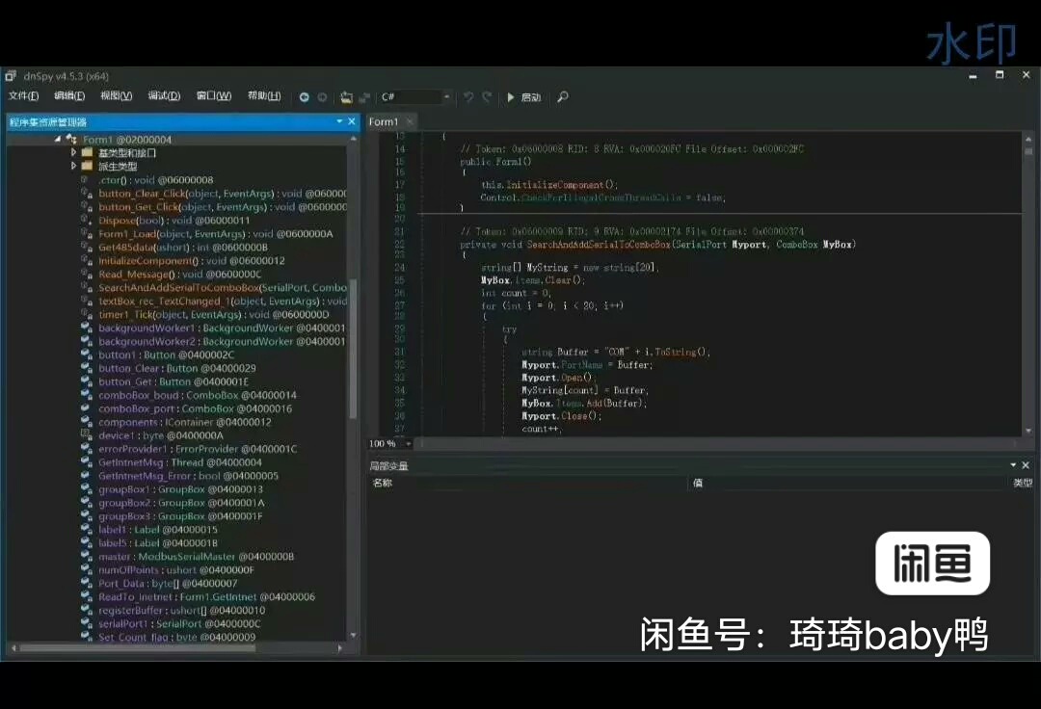Screen dimensions: 1041x709
Task: Select the 派生类型 folder icon
Action: [87, 166]
